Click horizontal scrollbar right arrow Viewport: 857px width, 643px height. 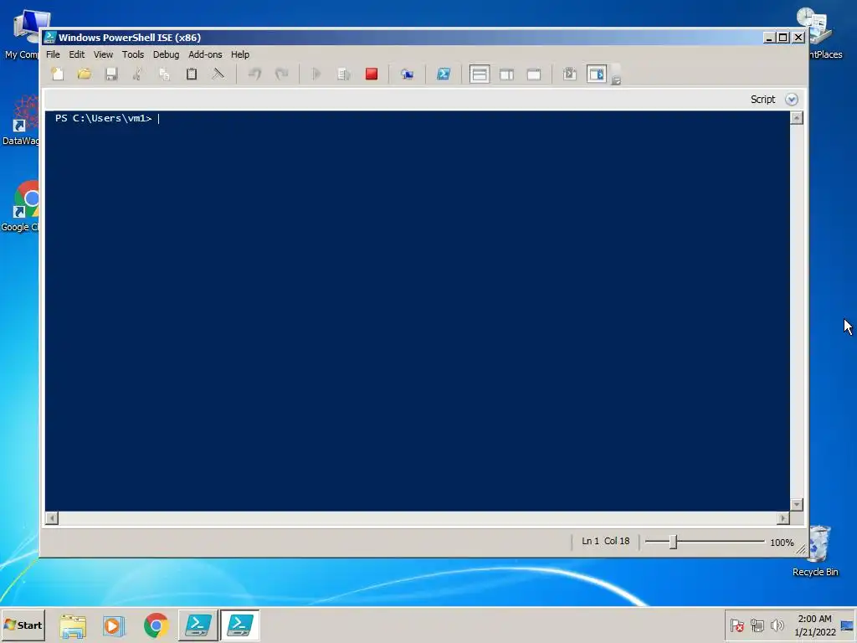tap(783, 517)
